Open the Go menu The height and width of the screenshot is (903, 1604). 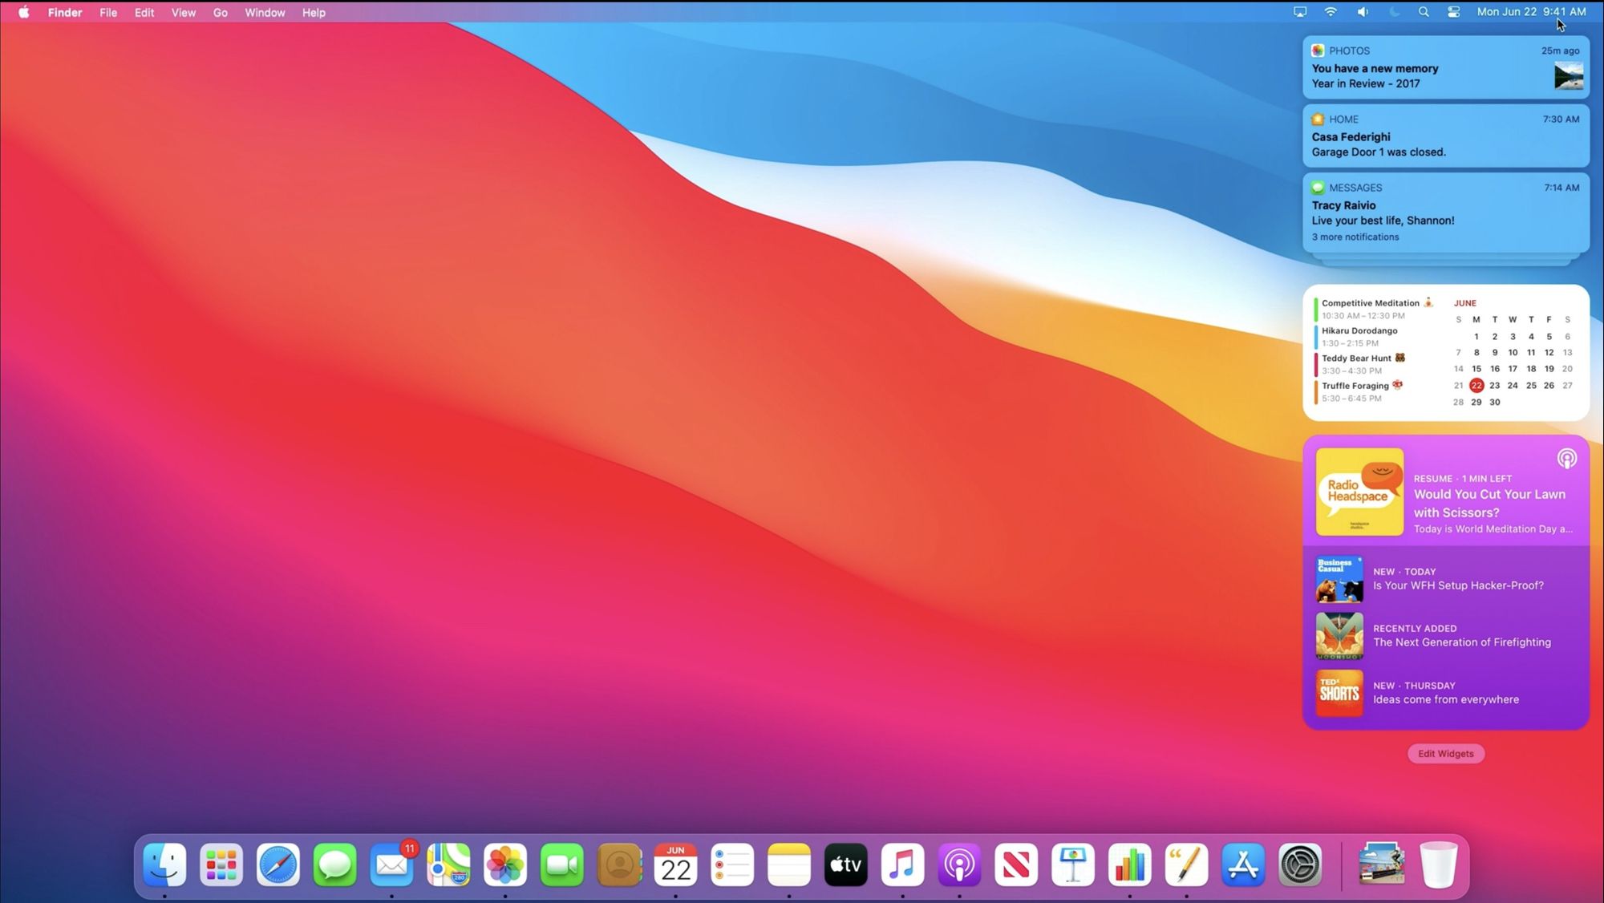tap(220, 12)
